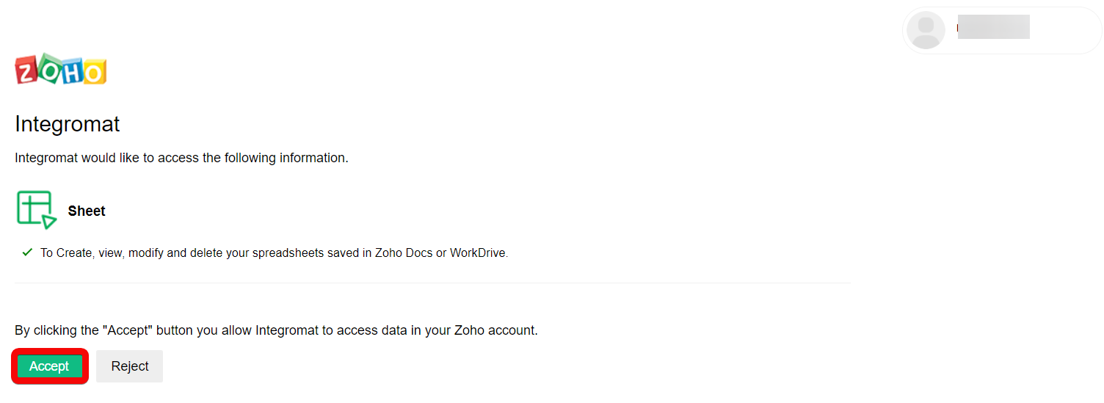Click the blurred account name
This screenshot has height=403, width=1104.
point(993,27)
